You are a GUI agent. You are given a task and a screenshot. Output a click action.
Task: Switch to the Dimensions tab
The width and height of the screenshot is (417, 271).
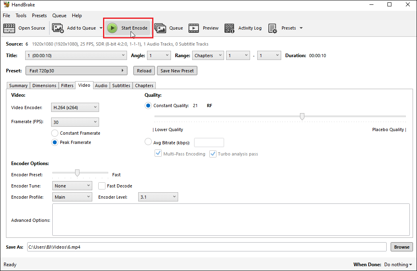[x=44, y=86]
